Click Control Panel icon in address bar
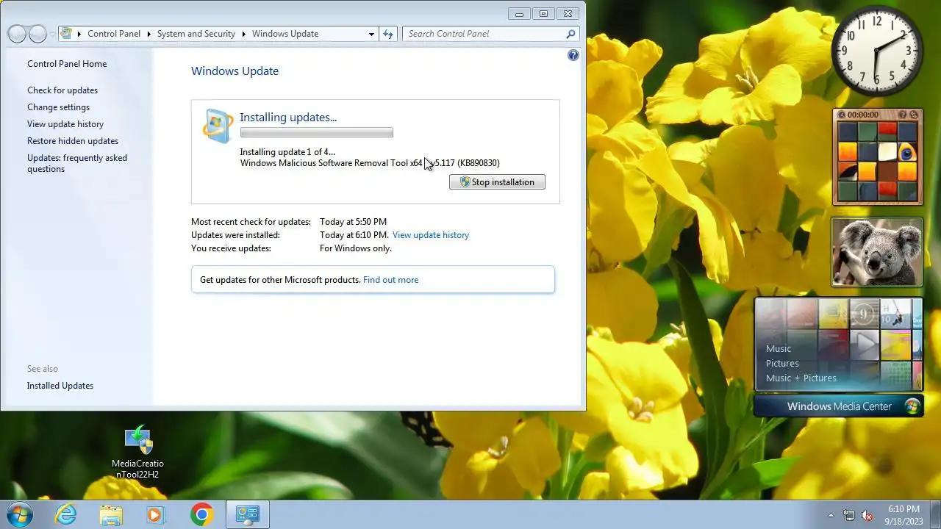Screen dimensions: 941x529 pos(67,34)
